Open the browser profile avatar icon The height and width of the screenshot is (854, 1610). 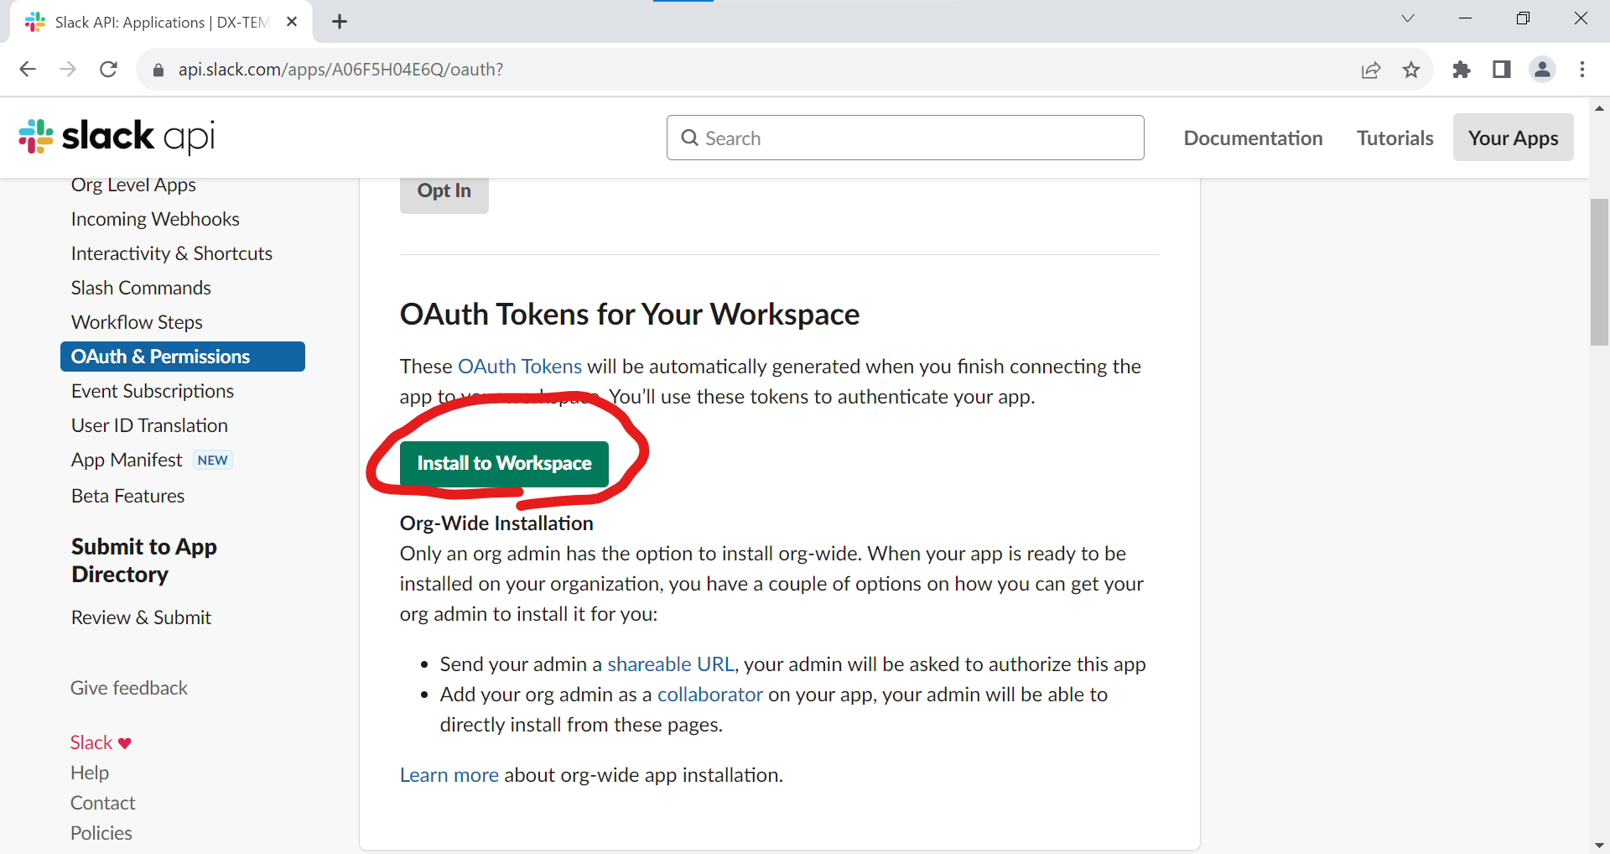(1542, 70)
